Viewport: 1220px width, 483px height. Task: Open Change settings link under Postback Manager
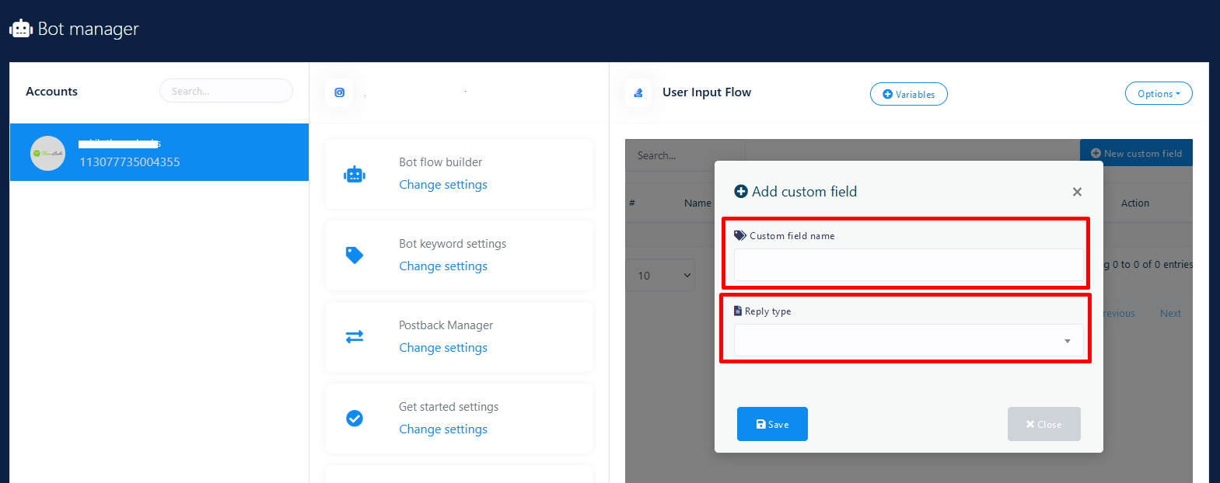tap(443, 348)
